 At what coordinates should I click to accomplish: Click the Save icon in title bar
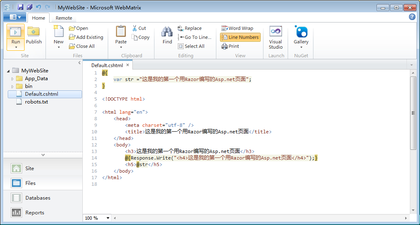pyautogui.click(x=20, y=7)
